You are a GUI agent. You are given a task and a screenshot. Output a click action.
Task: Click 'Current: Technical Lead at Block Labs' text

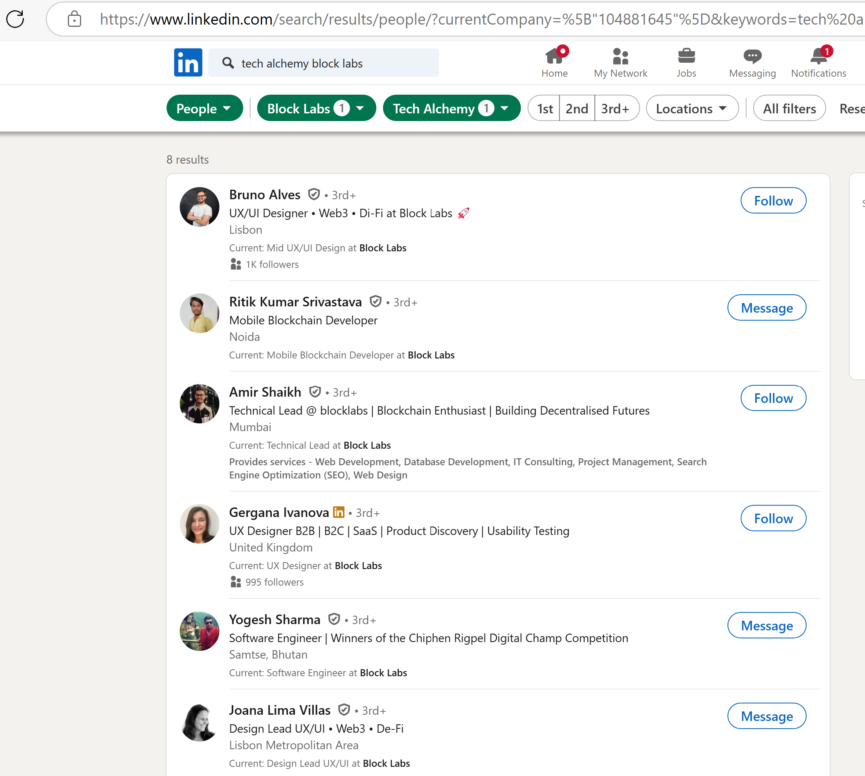(x=310, y=445)
